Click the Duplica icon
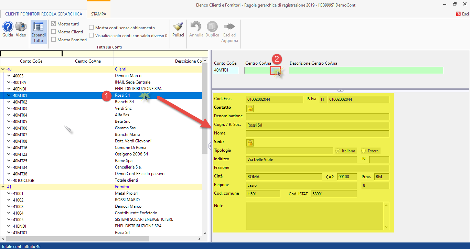Screen dimensions: 470x249 pos(212,27)
